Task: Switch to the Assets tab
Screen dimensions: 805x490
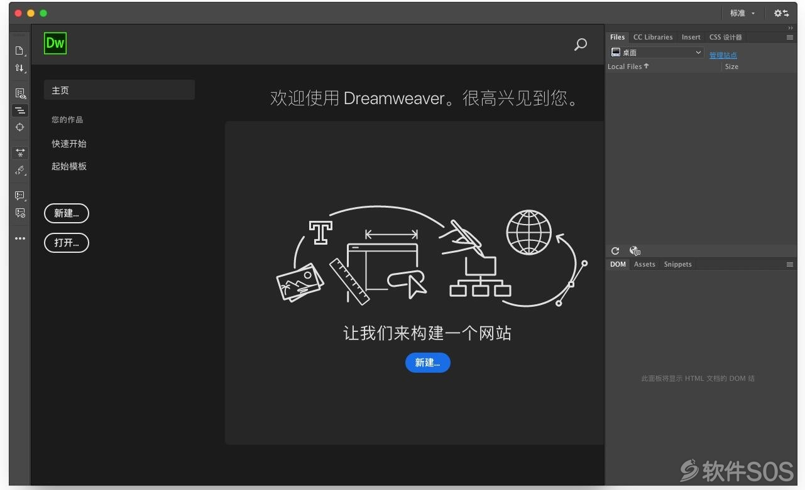Action: click(x=645, y=264)
